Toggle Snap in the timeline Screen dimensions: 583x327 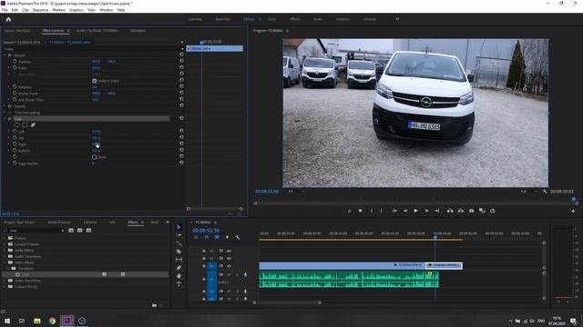(x=207, y=237)
